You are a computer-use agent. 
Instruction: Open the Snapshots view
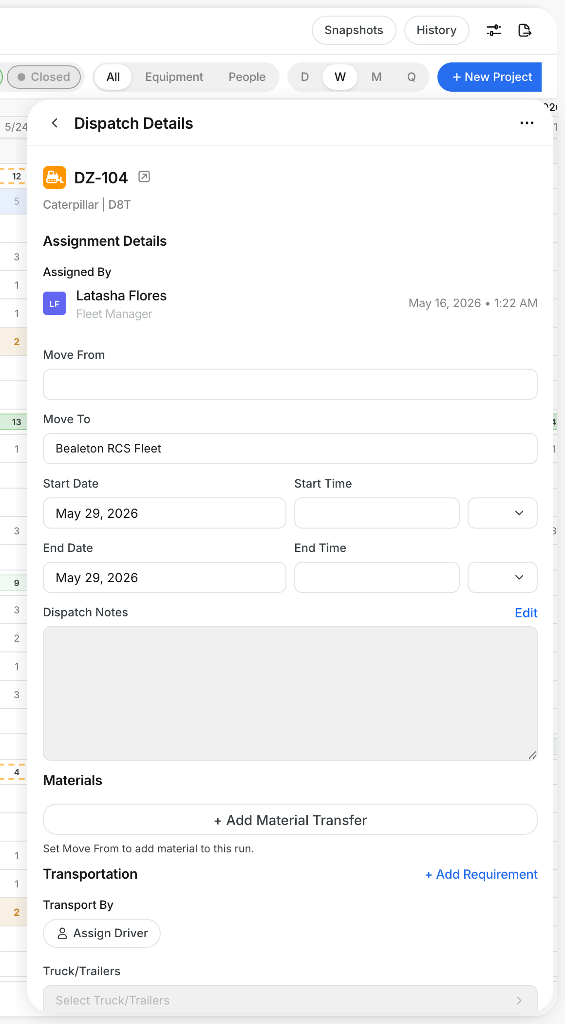(x=354, y=30)
